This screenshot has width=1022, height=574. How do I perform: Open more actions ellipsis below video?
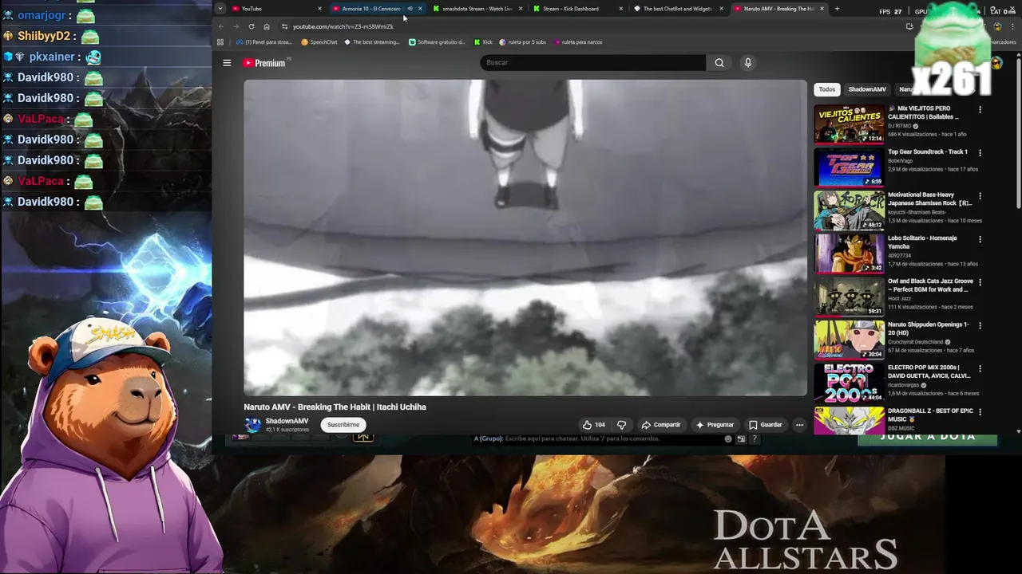coord(799,425)
